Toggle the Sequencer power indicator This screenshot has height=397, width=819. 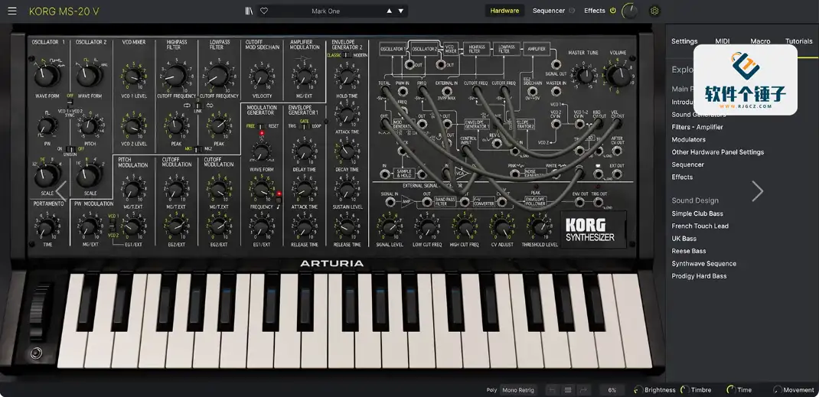(x=572, y=11)
